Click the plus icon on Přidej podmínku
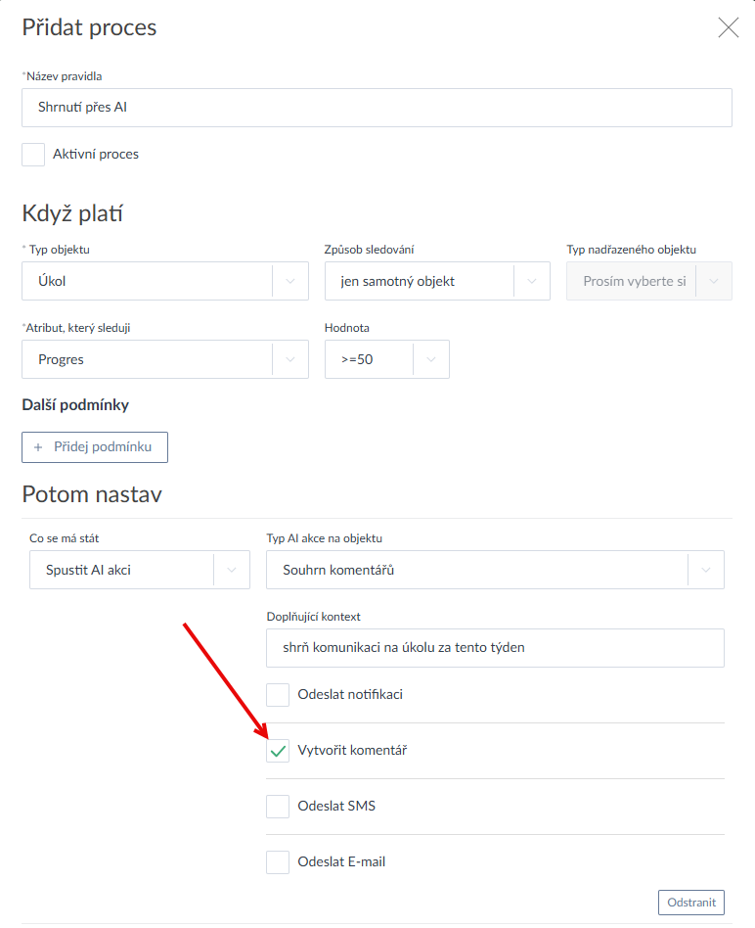 (38, 446)
